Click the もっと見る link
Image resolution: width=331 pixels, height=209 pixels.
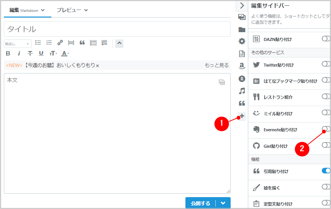point(216,65)
